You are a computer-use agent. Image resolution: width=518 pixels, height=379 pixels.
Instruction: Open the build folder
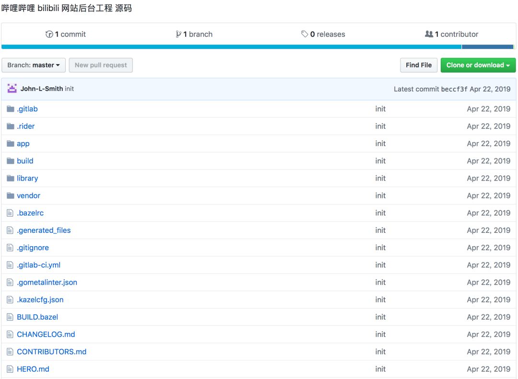coord(25,161)
